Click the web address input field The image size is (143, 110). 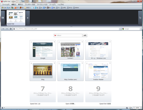coord(66,29)
